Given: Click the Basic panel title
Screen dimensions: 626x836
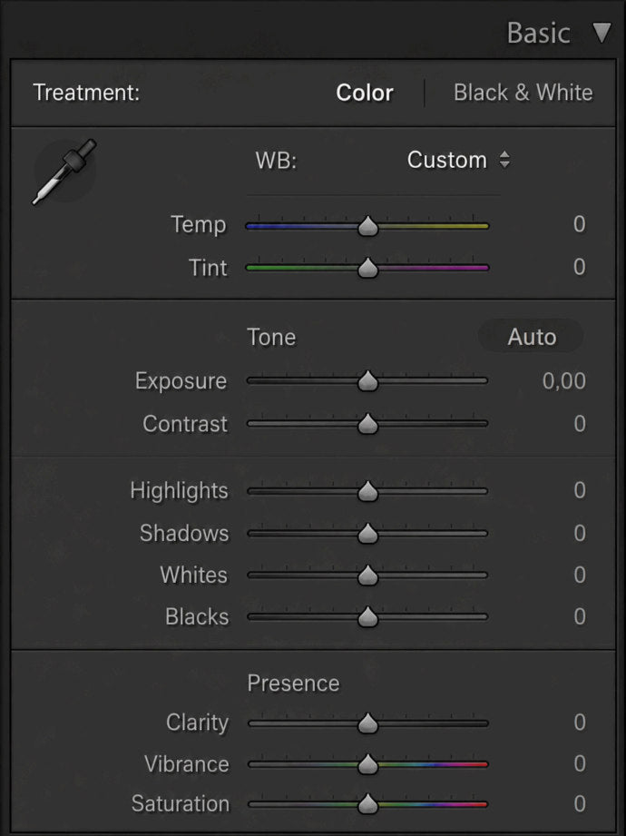Looking at the screenshot, I should click(539, 33).
